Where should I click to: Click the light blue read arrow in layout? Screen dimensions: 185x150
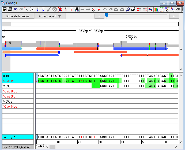[x=12, y=48]
